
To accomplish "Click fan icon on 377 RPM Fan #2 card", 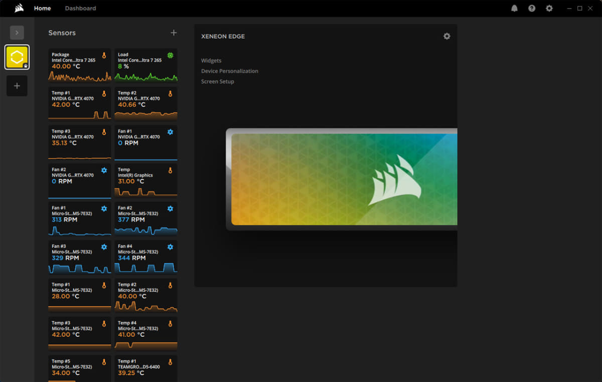I will tap(170, 208).
